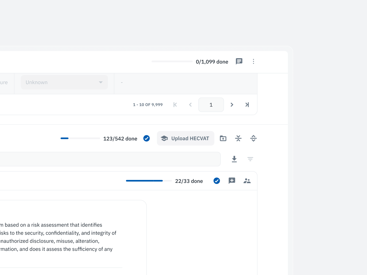The width and height of the screenshot is (367, 275).
Task: Toggle the checkmark next to 22/33 done
Action: click(217, 181)
